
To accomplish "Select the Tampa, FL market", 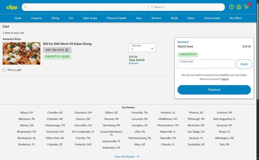I will pyautogui.click(x=224, y=132).
